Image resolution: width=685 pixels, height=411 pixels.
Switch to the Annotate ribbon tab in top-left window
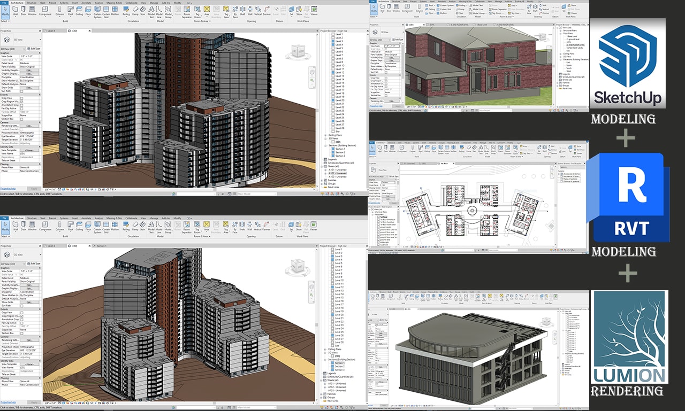click(85, 2)
